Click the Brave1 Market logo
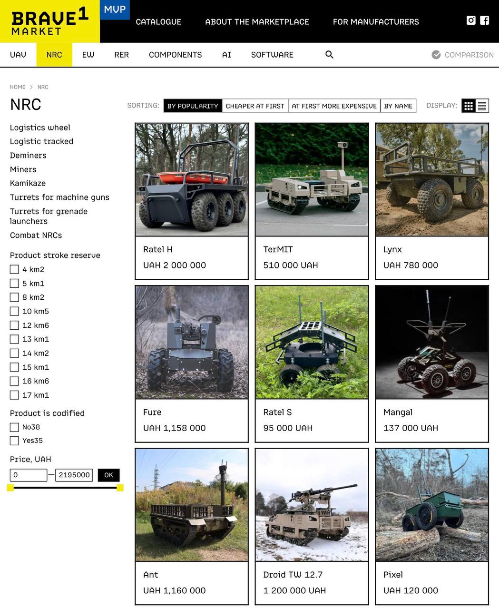 click(50, 22)
